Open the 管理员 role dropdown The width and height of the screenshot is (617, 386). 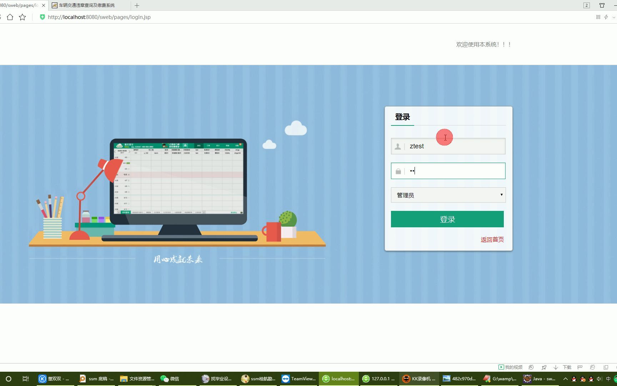click(x=448, y=195)
